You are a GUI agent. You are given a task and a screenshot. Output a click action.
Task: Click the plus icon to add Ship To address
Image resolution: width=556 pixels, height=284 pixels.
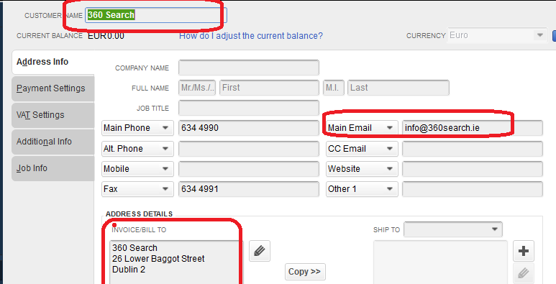tap(524, 251)
